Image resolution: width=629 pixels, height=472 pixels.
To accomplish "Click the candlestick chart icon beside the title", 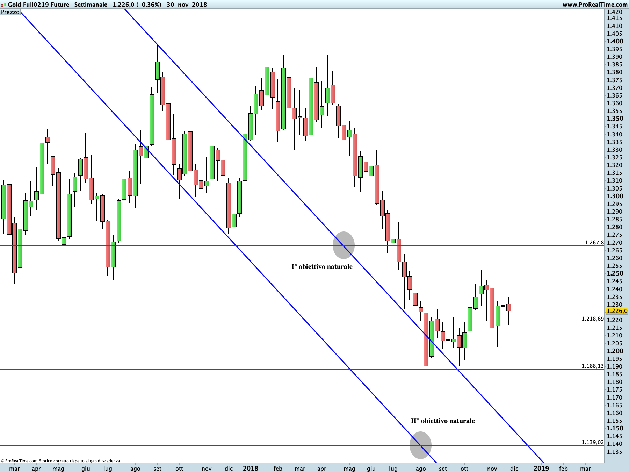I will click(4, 5).
